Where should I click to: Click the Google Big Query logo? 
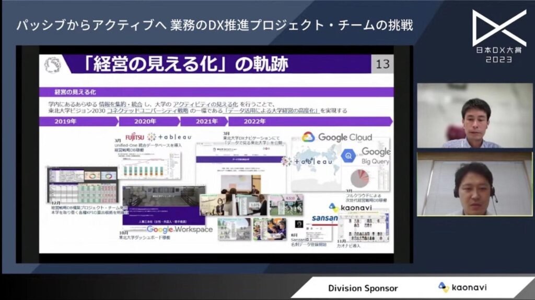click(x=366, y=156)
